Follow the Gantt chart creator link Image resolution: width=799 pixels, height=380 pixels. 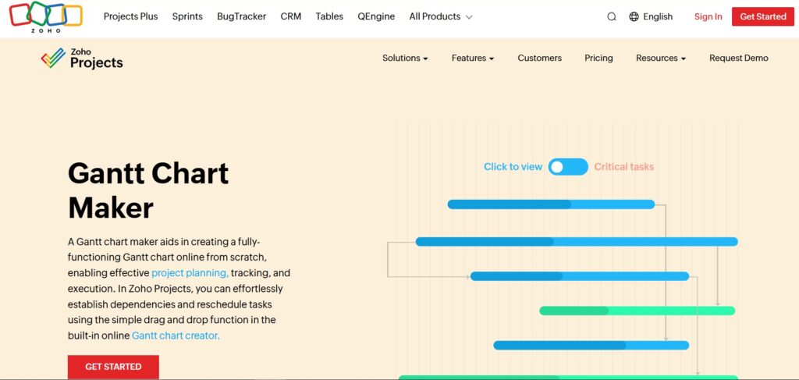176,336
